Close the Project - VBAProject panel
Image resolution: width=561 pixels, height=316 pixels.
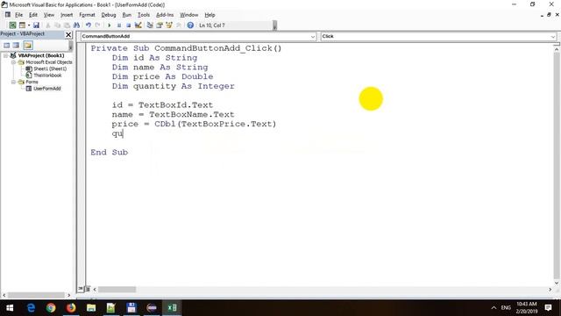[x=68, y=34]
